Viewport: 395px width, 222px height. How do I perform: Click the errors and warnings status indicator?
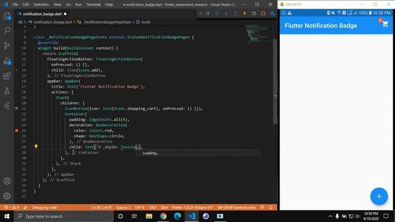coord(11,207)
